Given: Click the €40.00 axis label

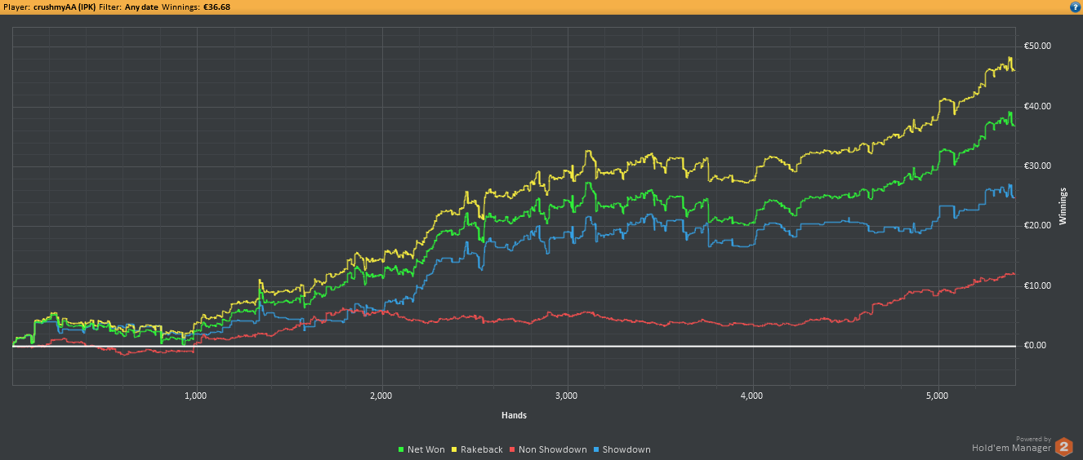Looking at the screenshot, I should tap(1036, 106).
